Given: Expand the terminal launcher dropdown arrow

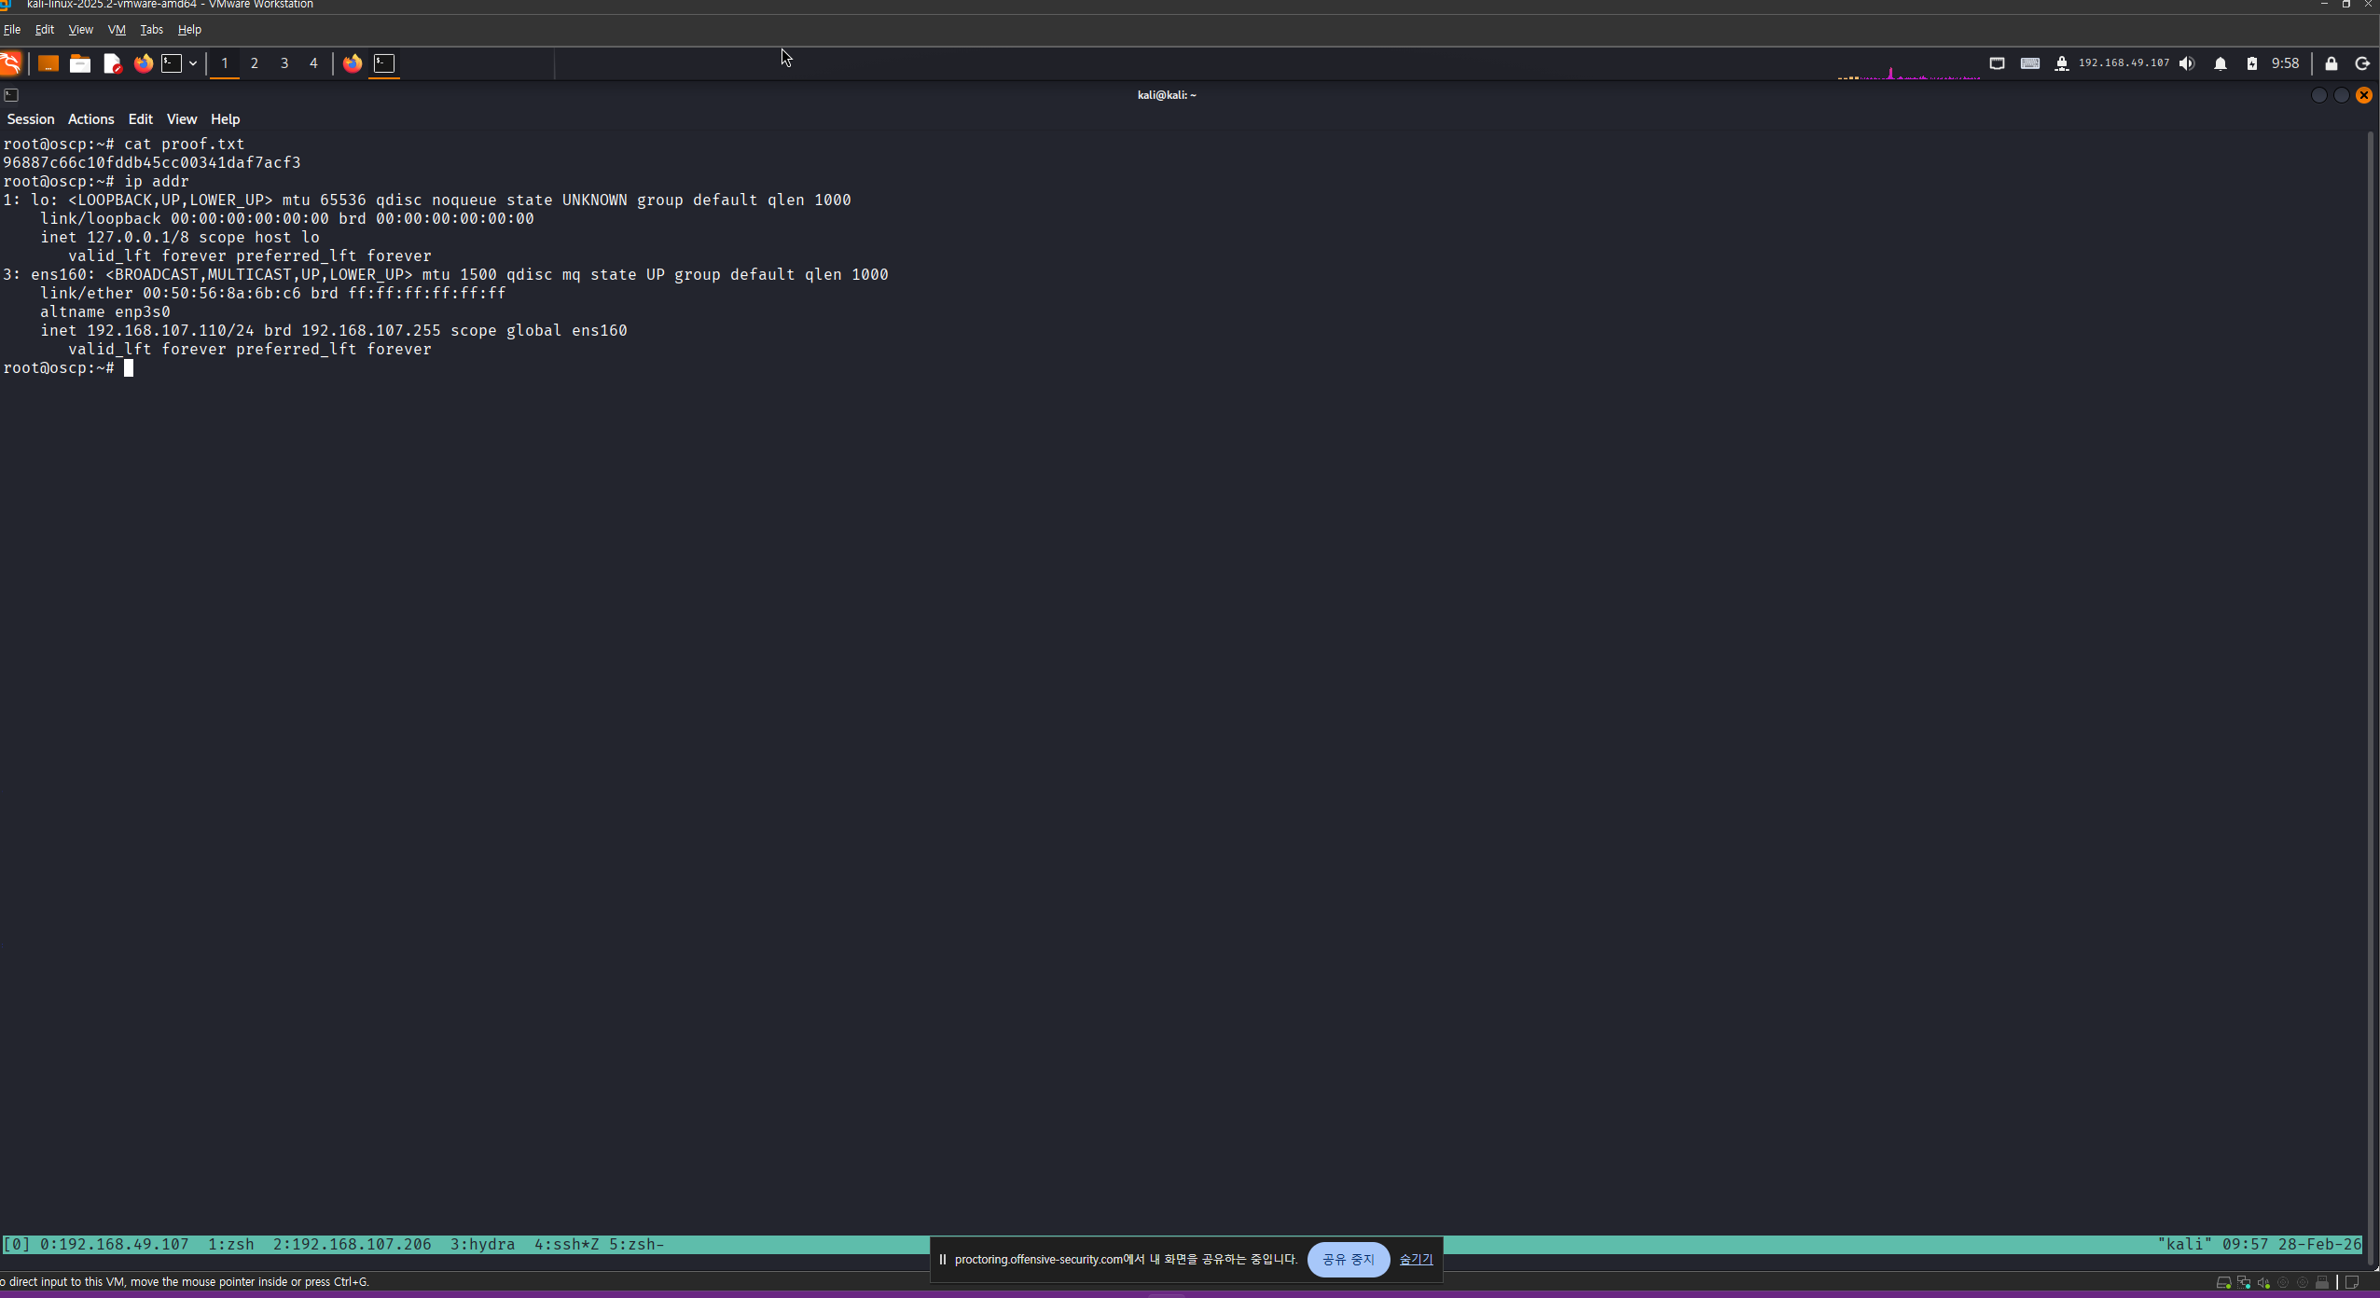Looking at the screenshot, I should click(193, 63).
